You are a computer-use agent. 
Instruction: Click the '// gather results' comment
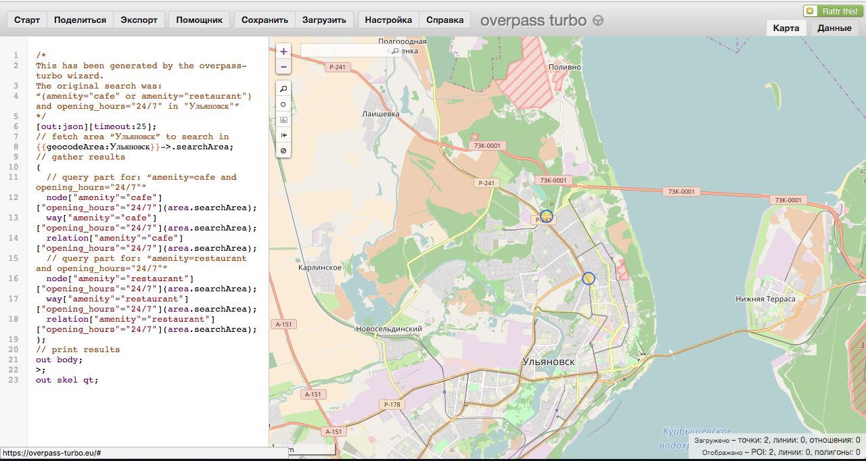81,157
